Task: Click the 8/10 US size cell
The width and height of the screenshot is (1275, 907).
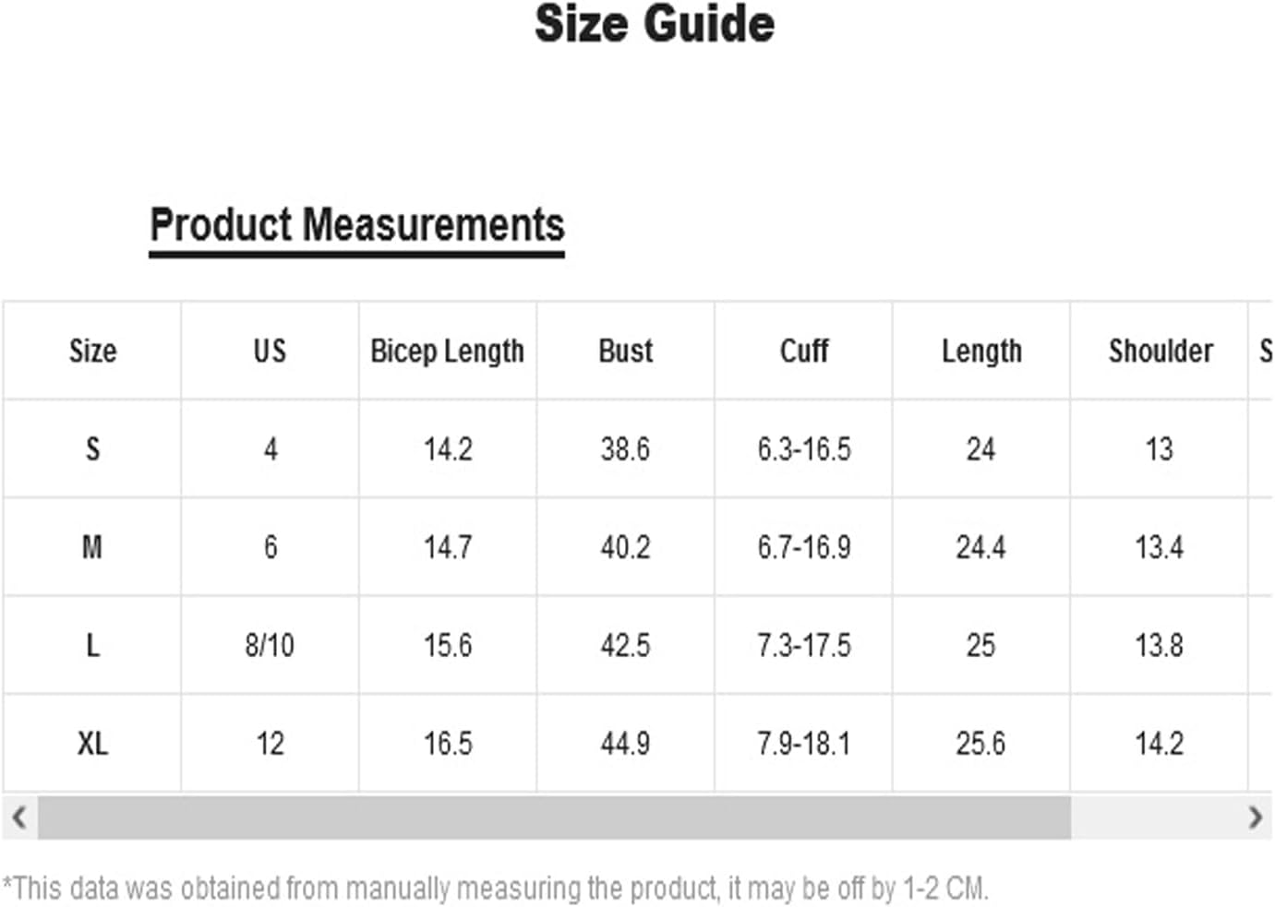Action: coord(270,645)
